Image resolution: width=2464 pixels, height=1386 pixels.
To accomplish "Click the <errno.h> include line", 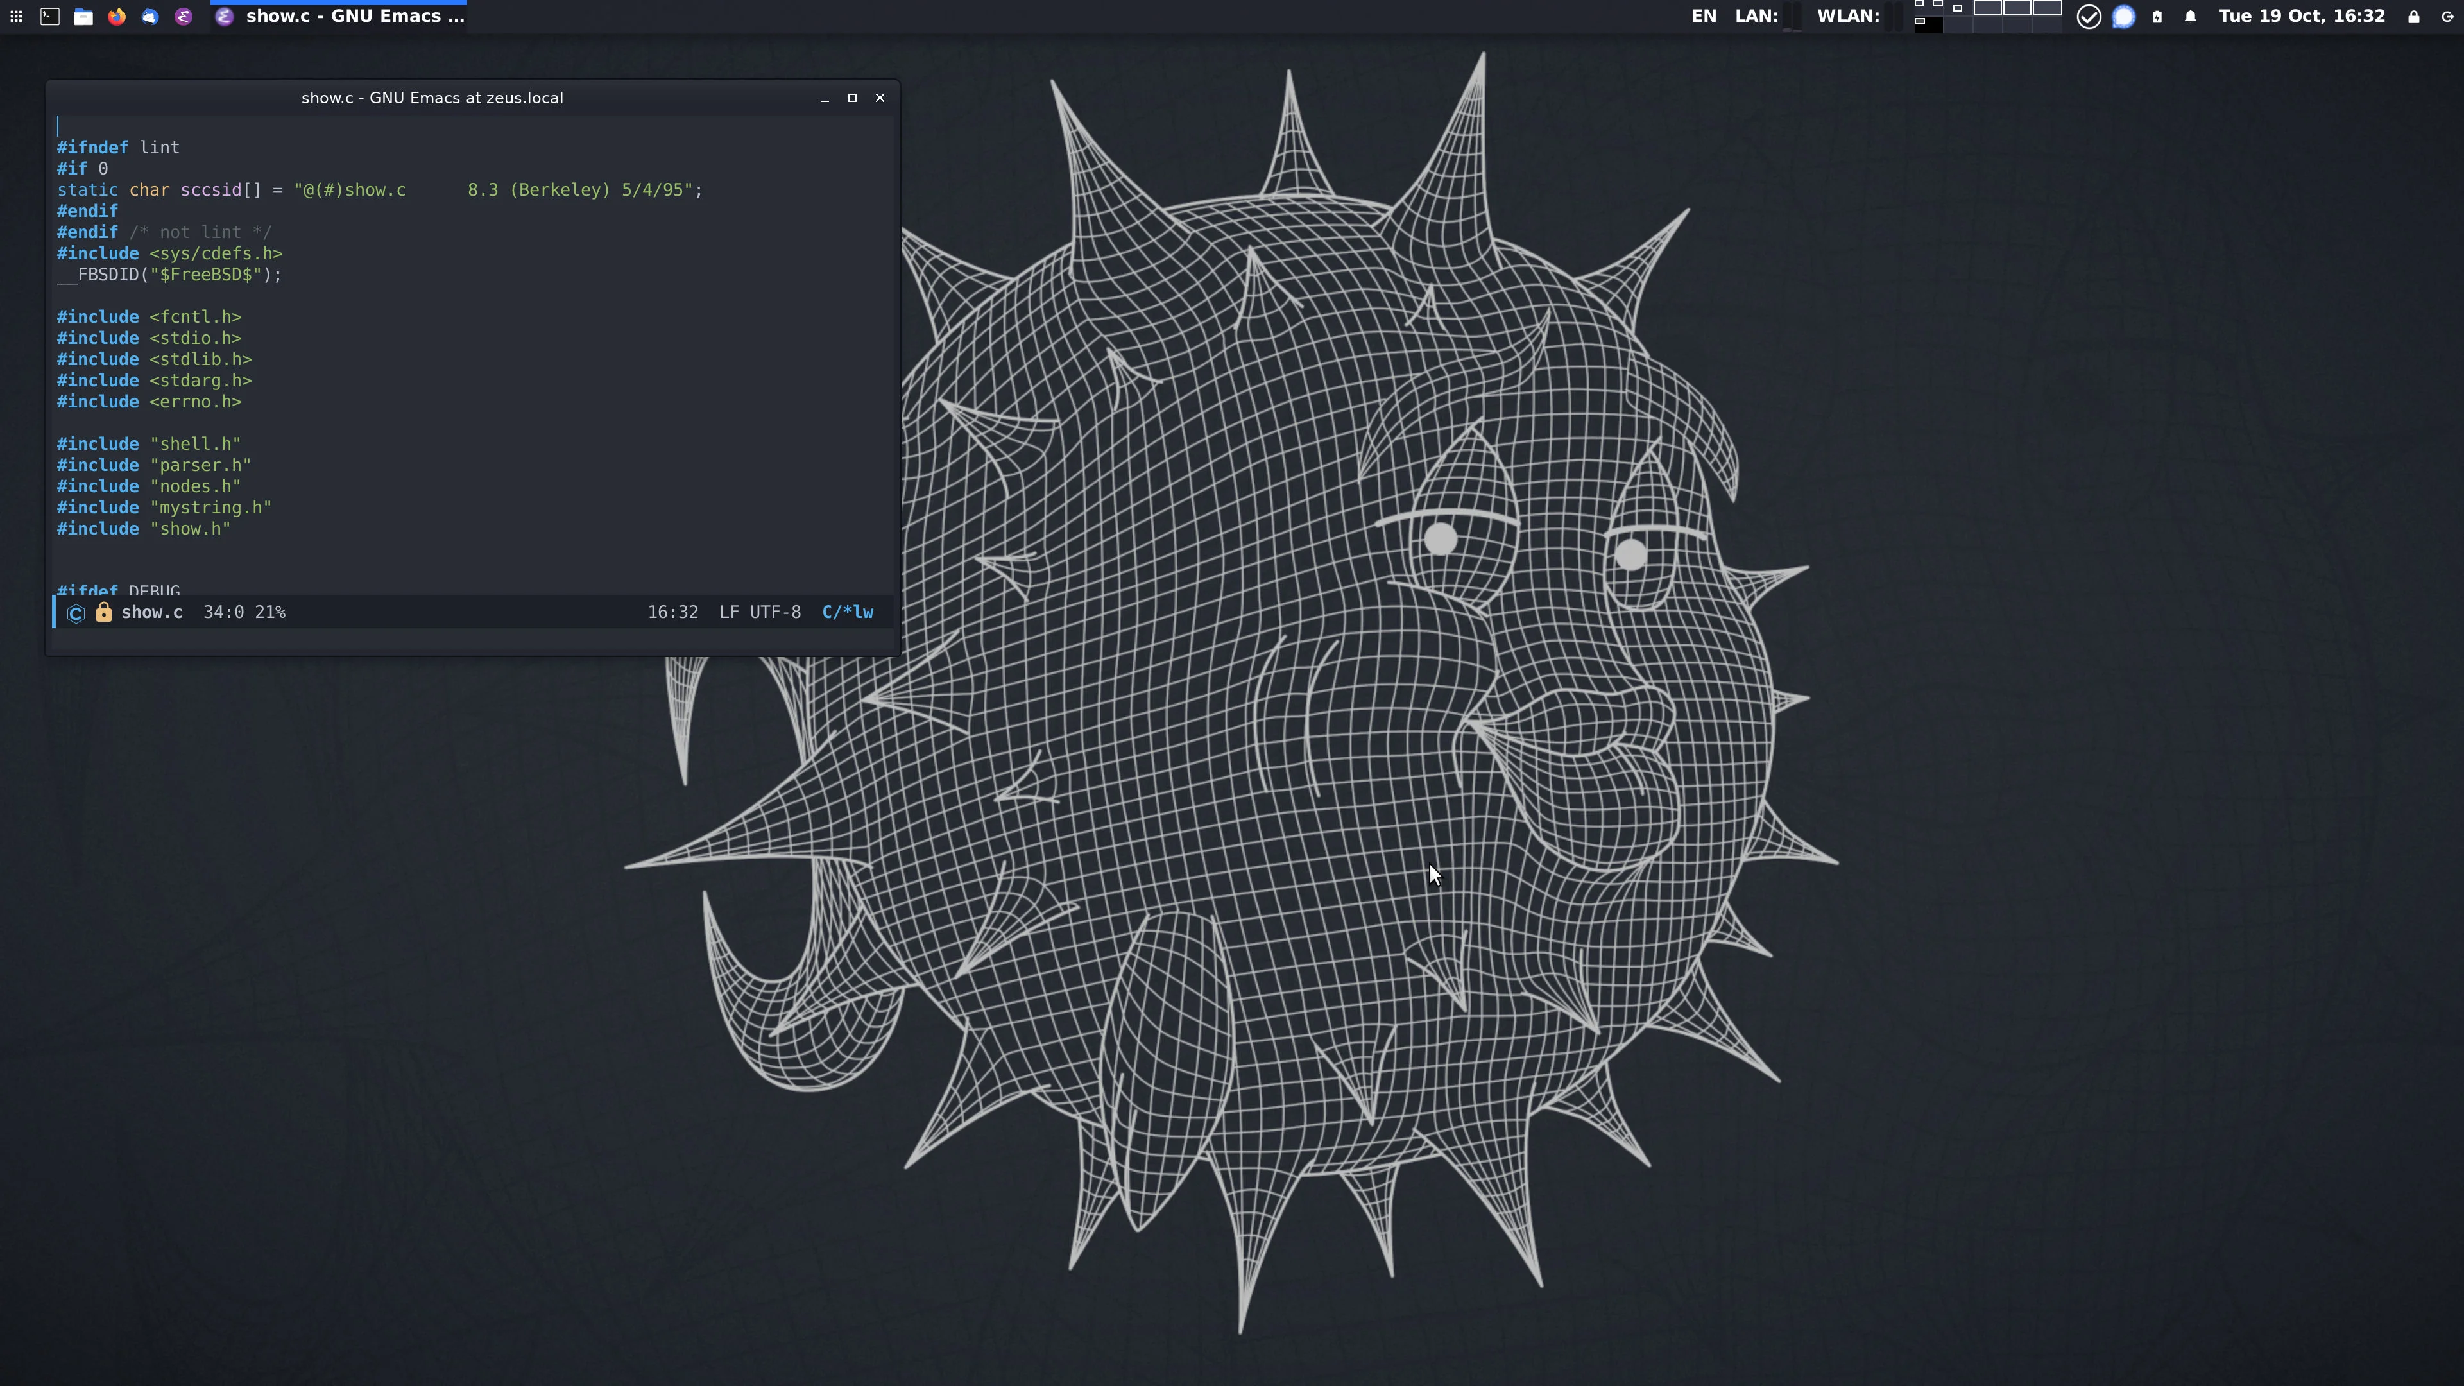I will click(x=150, y=402).
